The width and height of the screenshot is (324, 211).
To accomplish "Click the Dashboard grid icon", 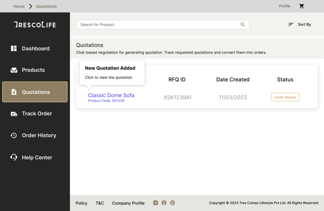I will point(14,49).
